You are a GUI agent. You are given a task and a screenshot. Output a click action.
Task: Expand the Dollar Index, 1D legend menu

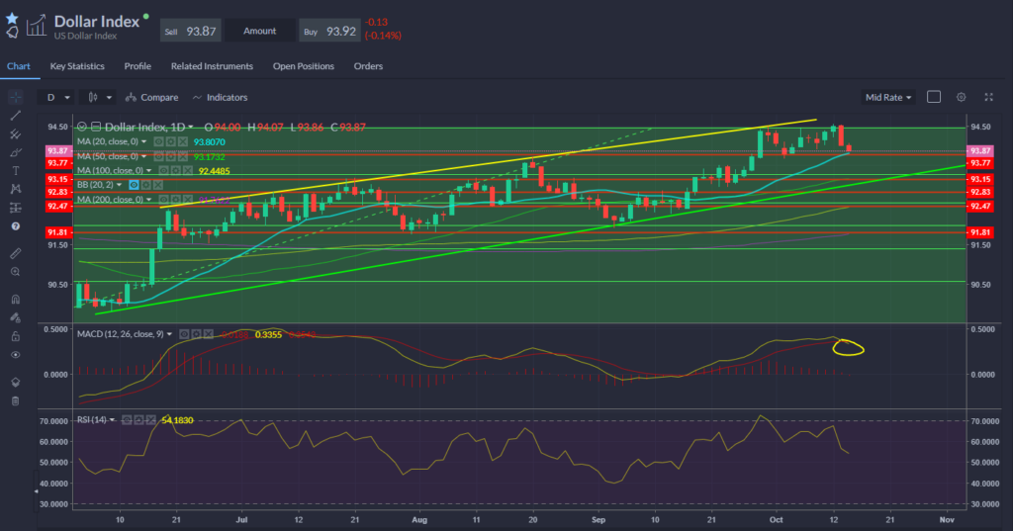tap(191, 128)
